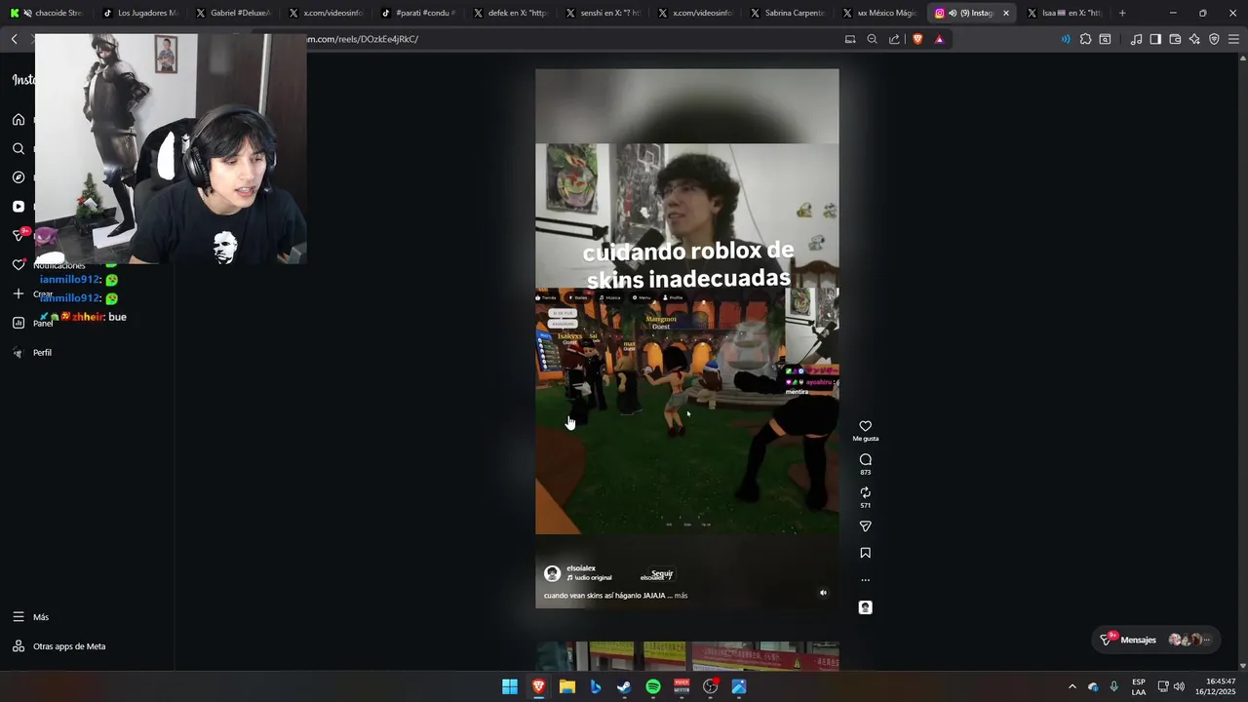1248x702 pixels.
Task: Open Brave Rewards triangle icon
Action: coord(939,39)
